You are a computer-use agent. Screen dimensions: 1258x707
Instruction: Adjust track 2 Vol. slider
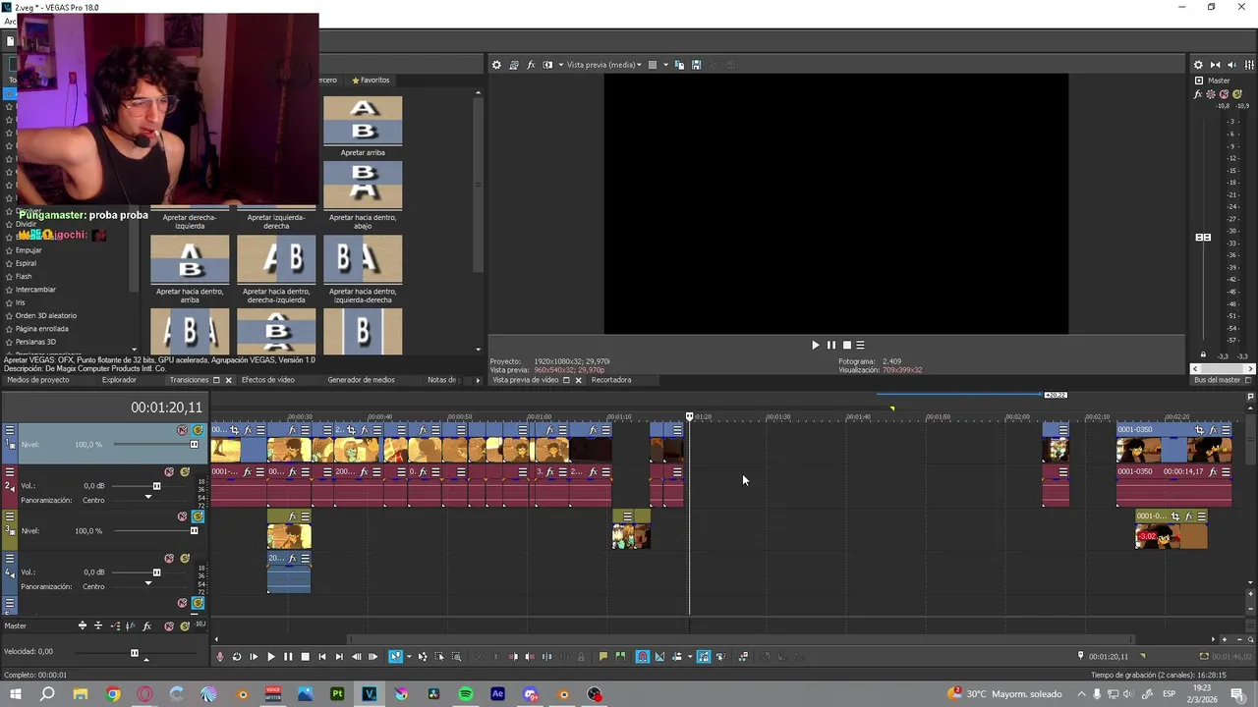point(155,486)
